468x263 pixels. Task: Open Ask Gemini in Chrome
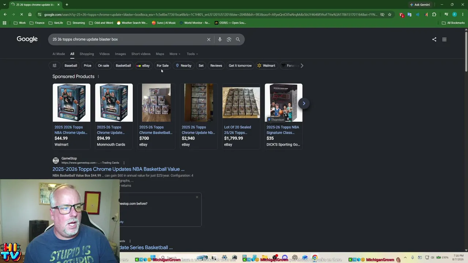[x=420, y=5]
